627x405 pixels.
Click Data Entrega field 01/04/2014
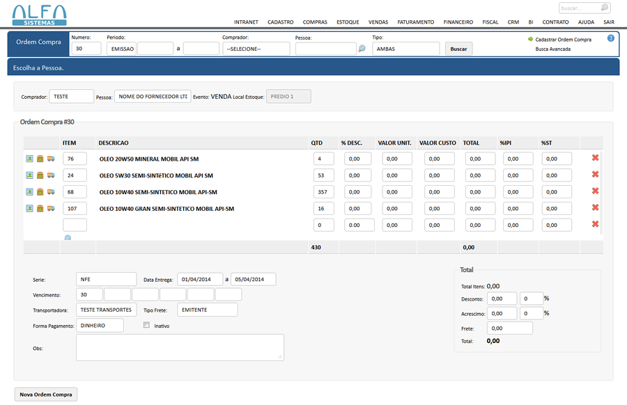click(x=200, y=279)
